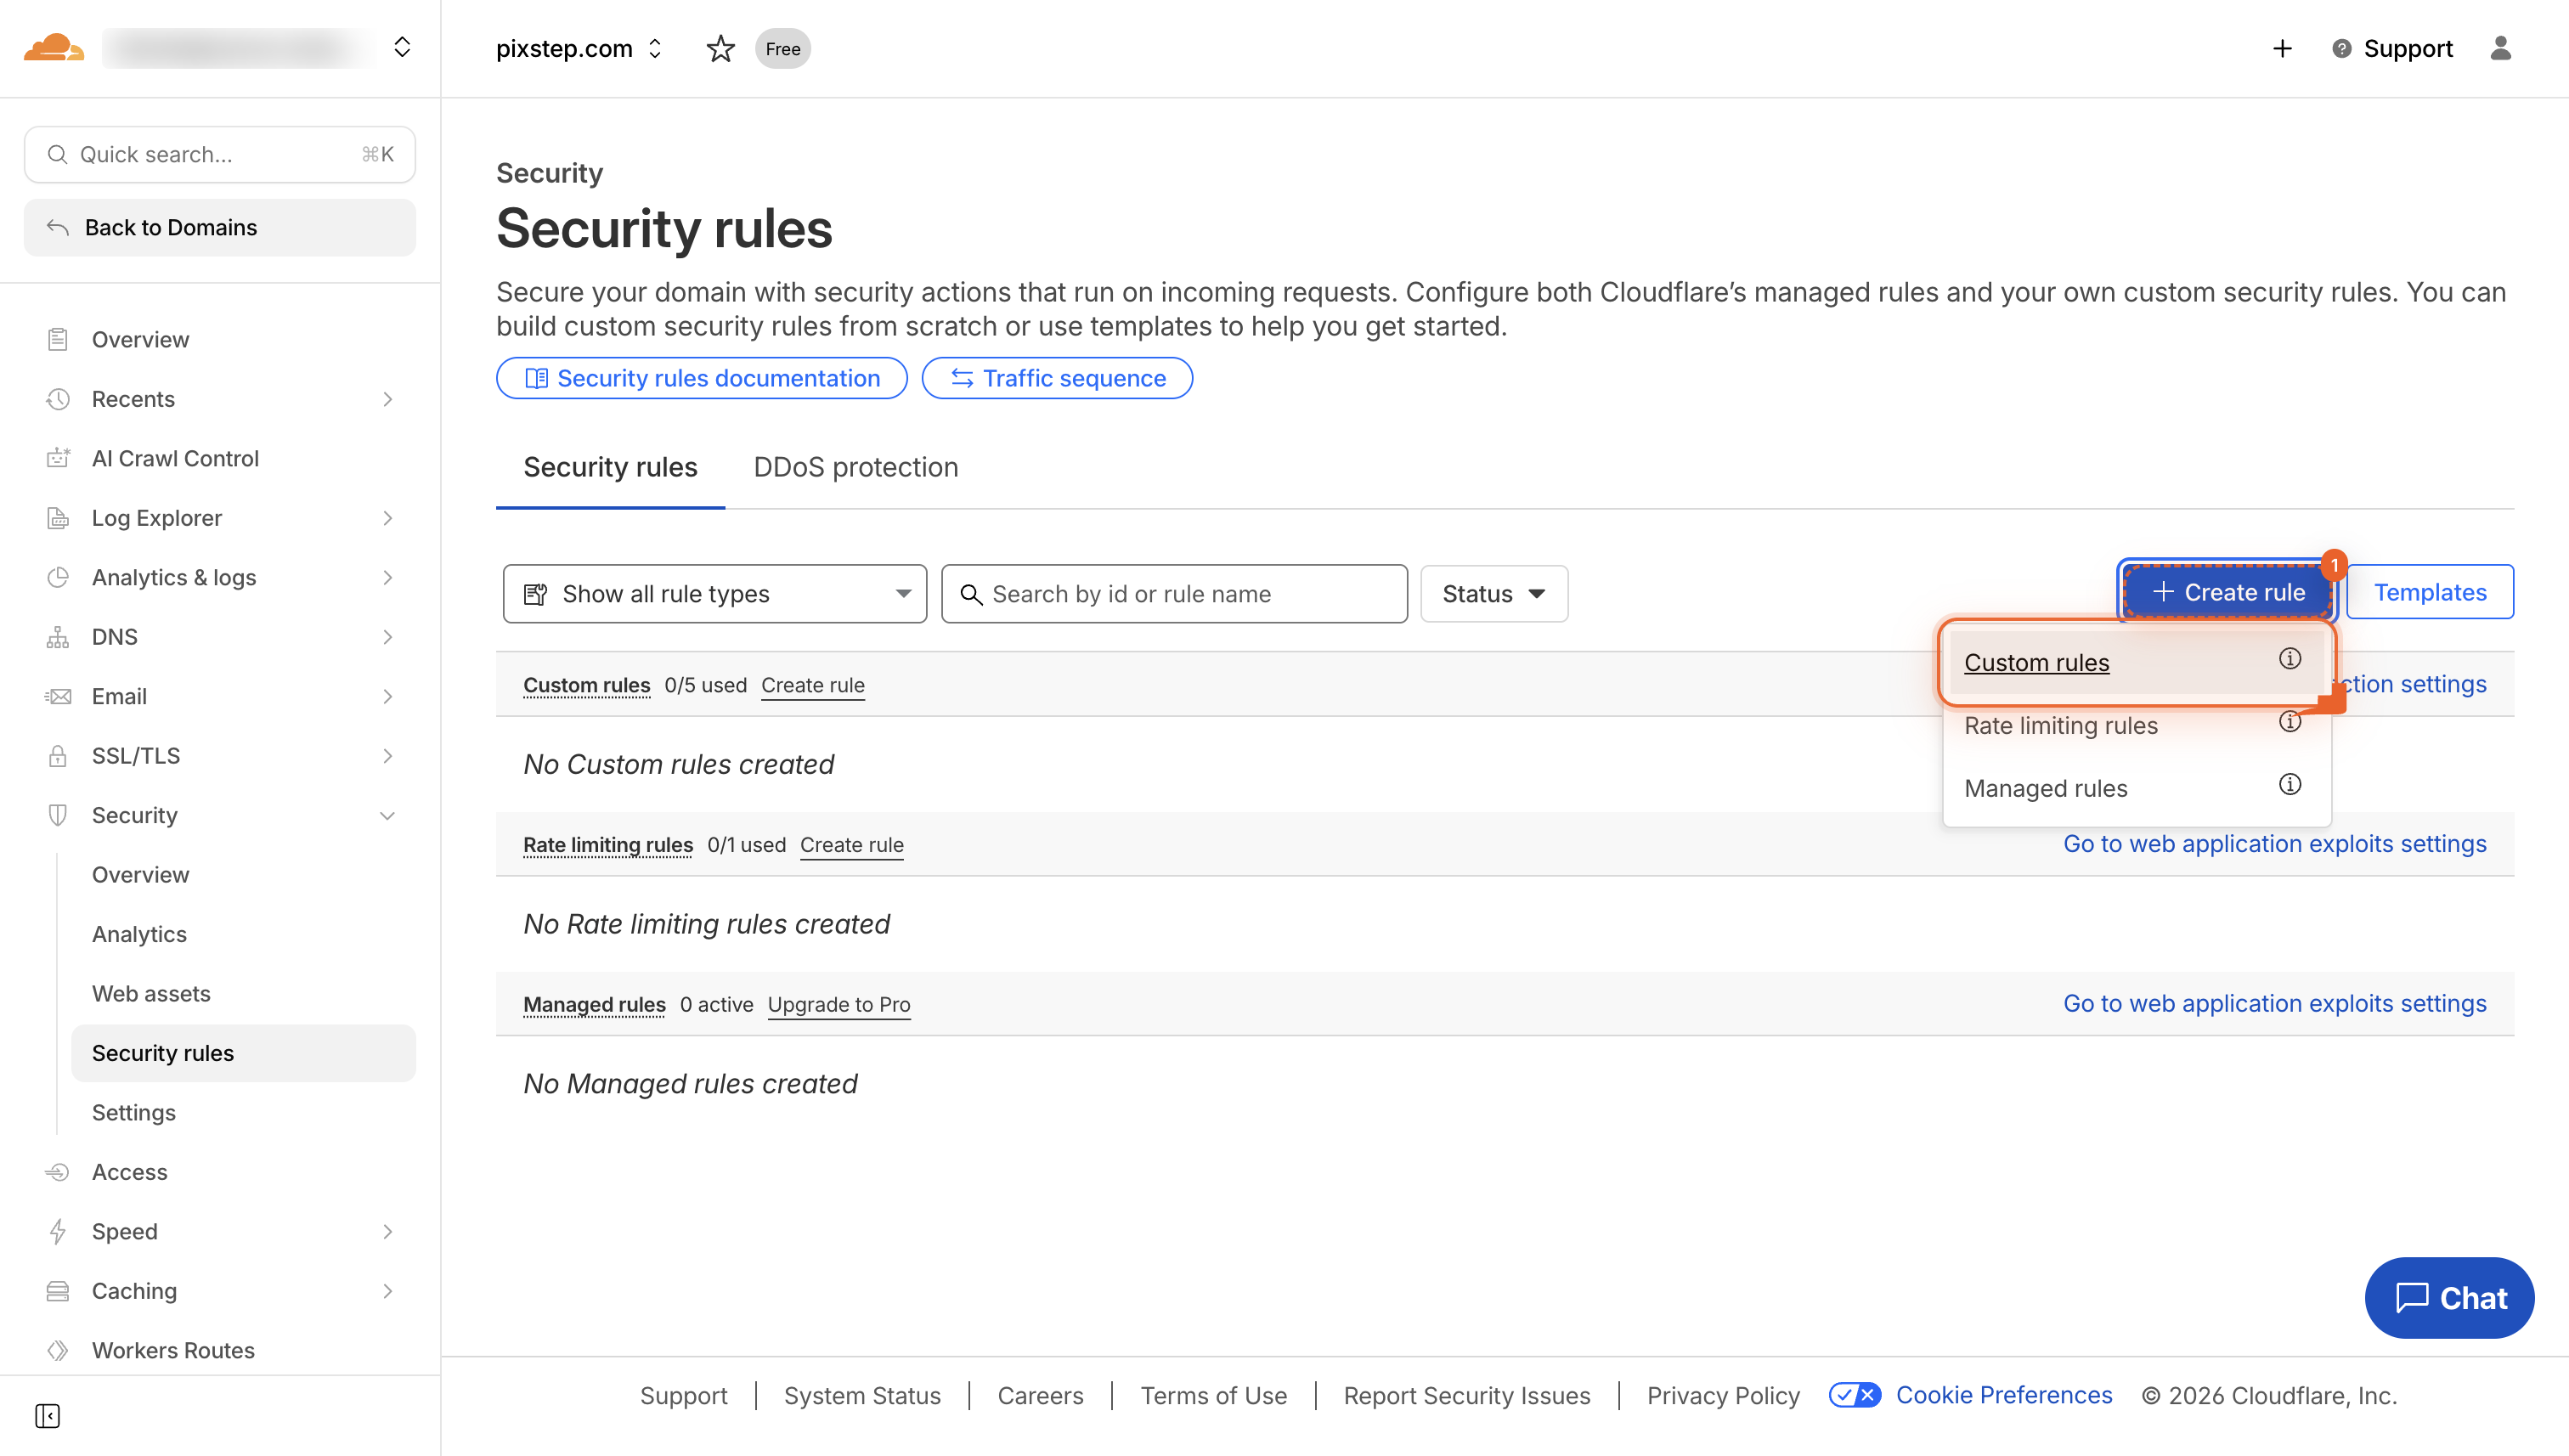Click the info icon beside Rate limiting rules

click(2290, 722)
